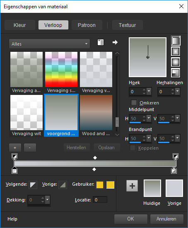Image resolution: width=188 pixels, height=228 pixels.
Task: Expand the Brandpunt V dropdown
Action: pyautogui.click(x=178, y=138)
